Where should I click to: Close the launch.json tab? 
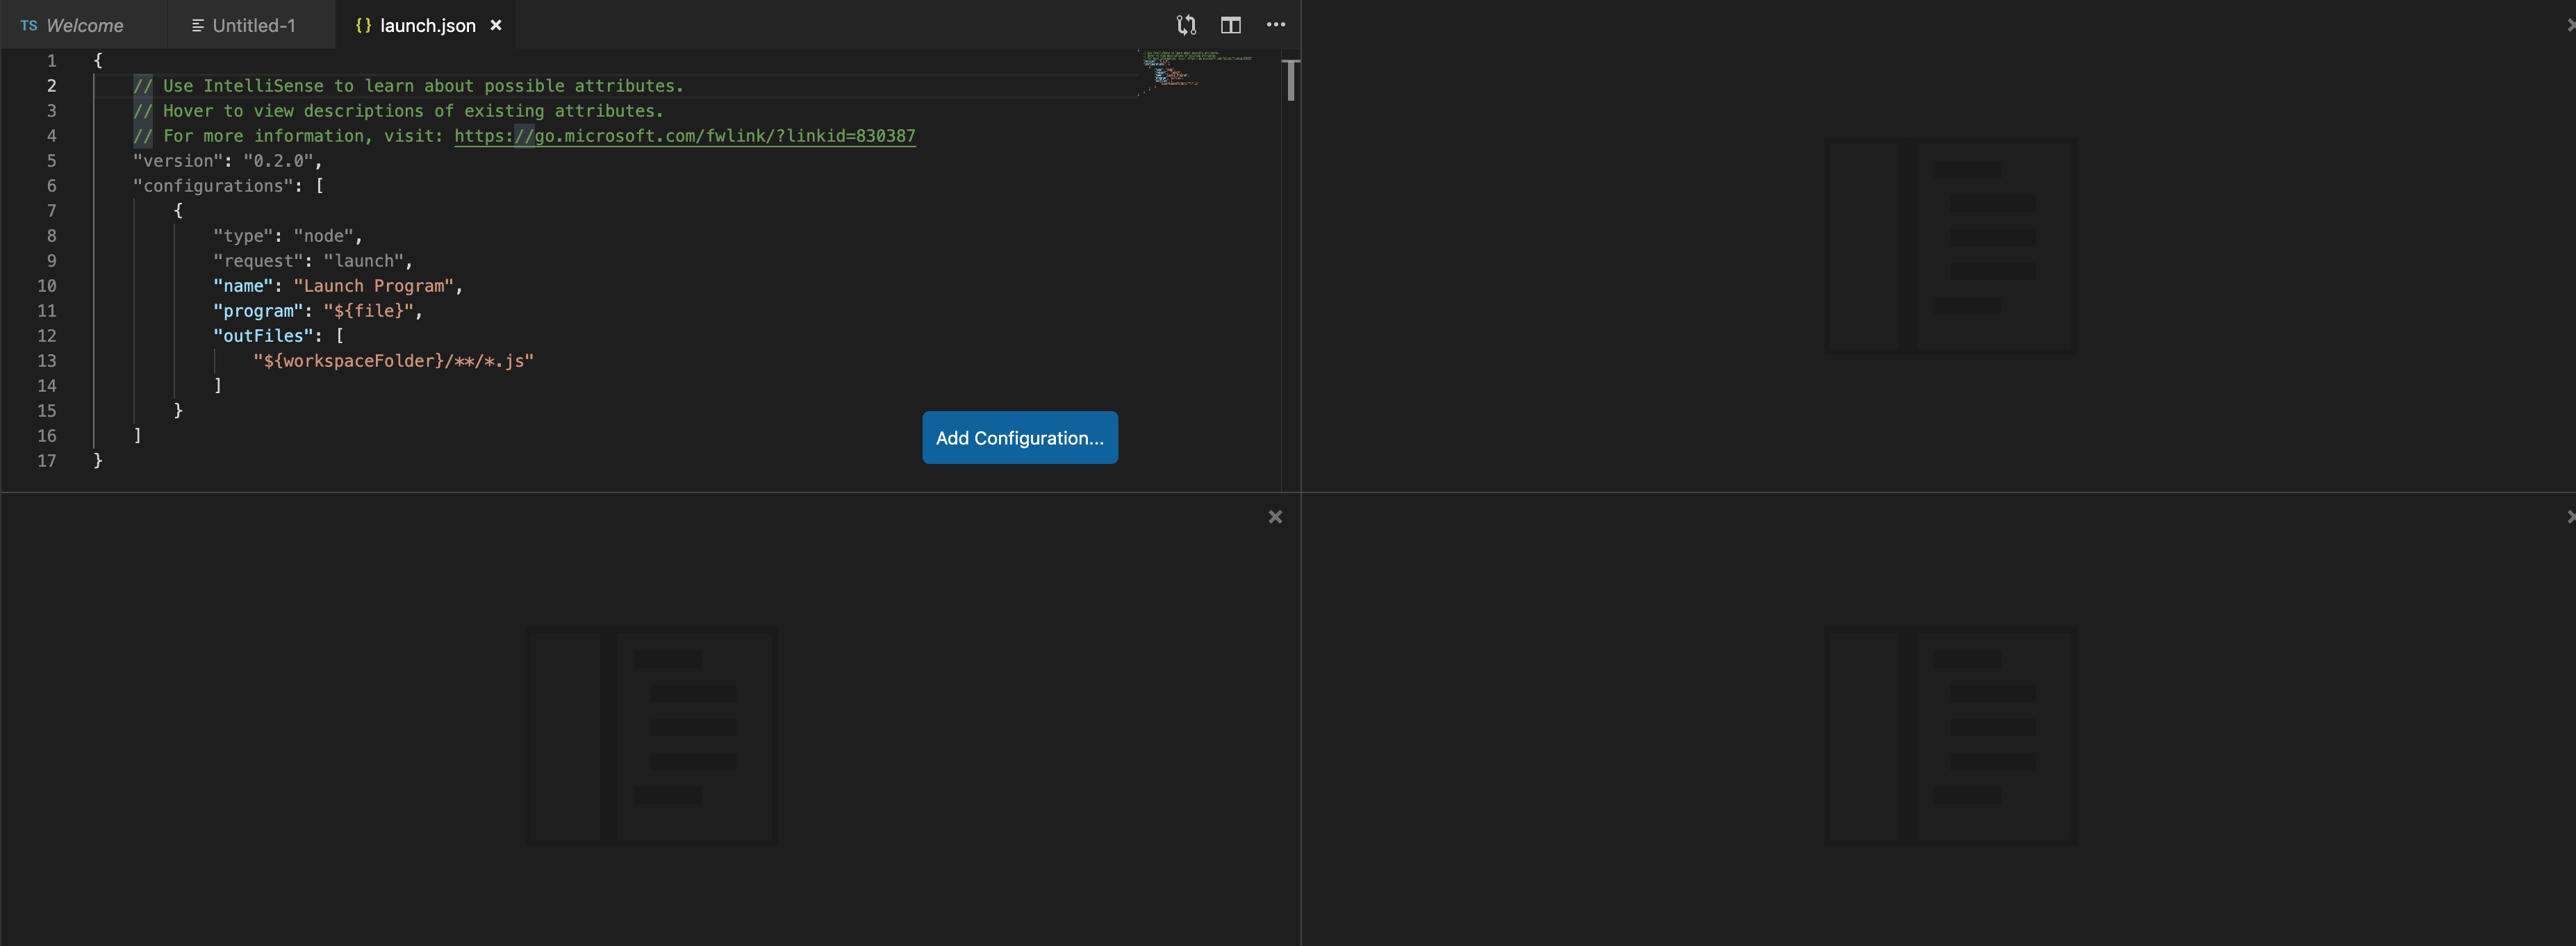(x=496, y=25)
